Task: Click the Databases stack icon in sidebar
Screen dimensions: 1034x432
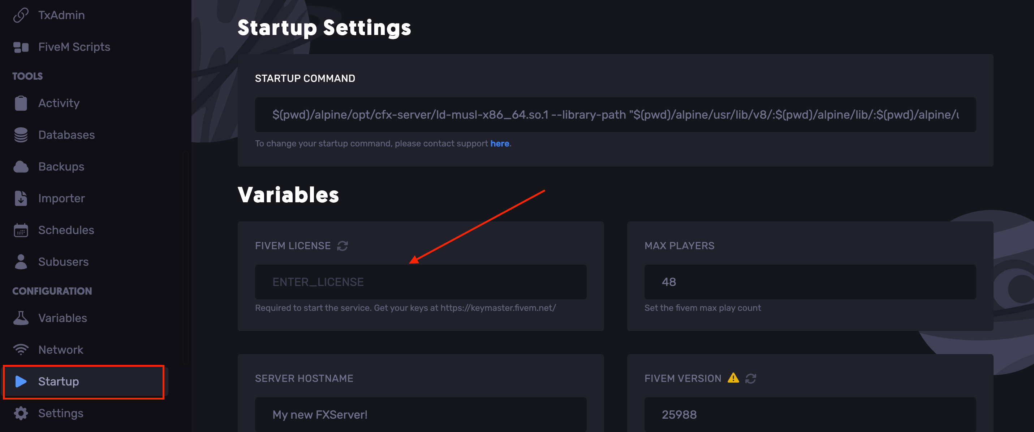Action: (x=21, y=135)
